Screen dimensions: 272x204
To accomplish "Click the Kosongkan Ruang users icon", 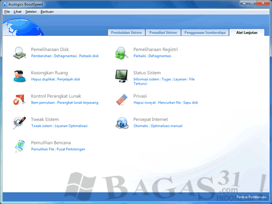I will [20, 76].
